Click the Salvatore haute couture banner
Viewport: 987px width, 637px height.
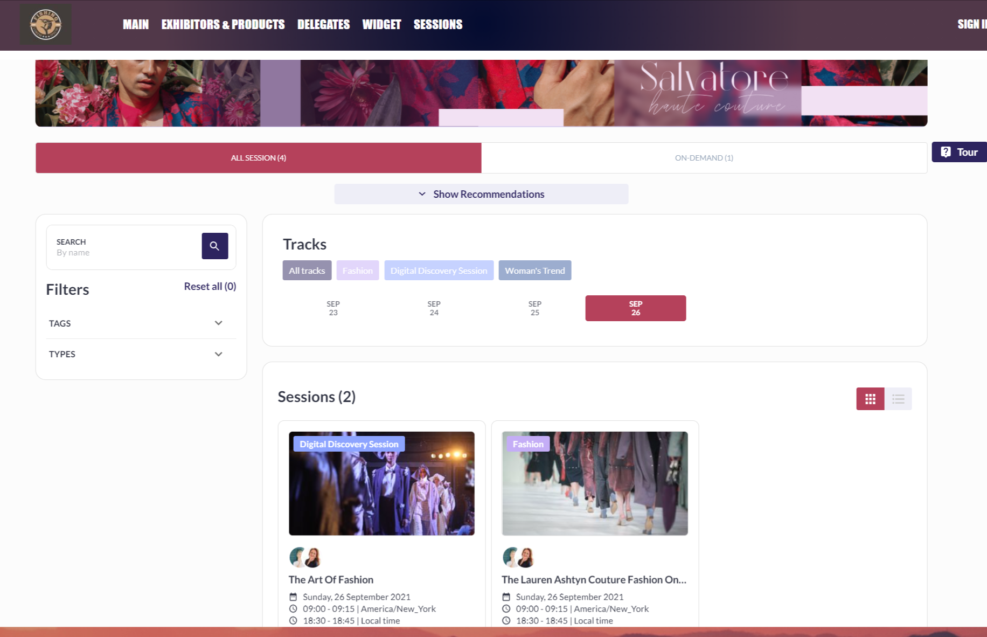[x=481, y=93]
